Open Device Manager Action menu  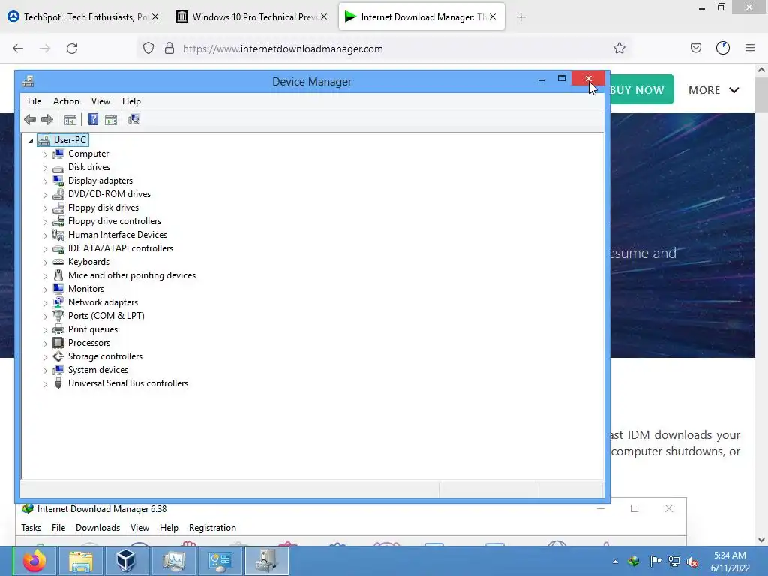(66, 101)
